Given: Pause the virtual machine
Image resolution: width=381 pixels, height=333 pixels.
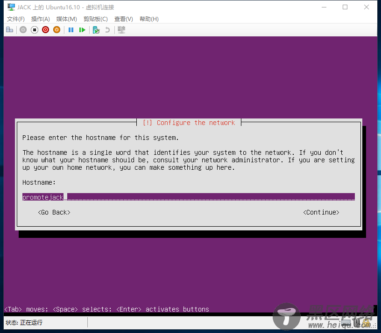Looking at the screenshot, I should pos(71,30).
